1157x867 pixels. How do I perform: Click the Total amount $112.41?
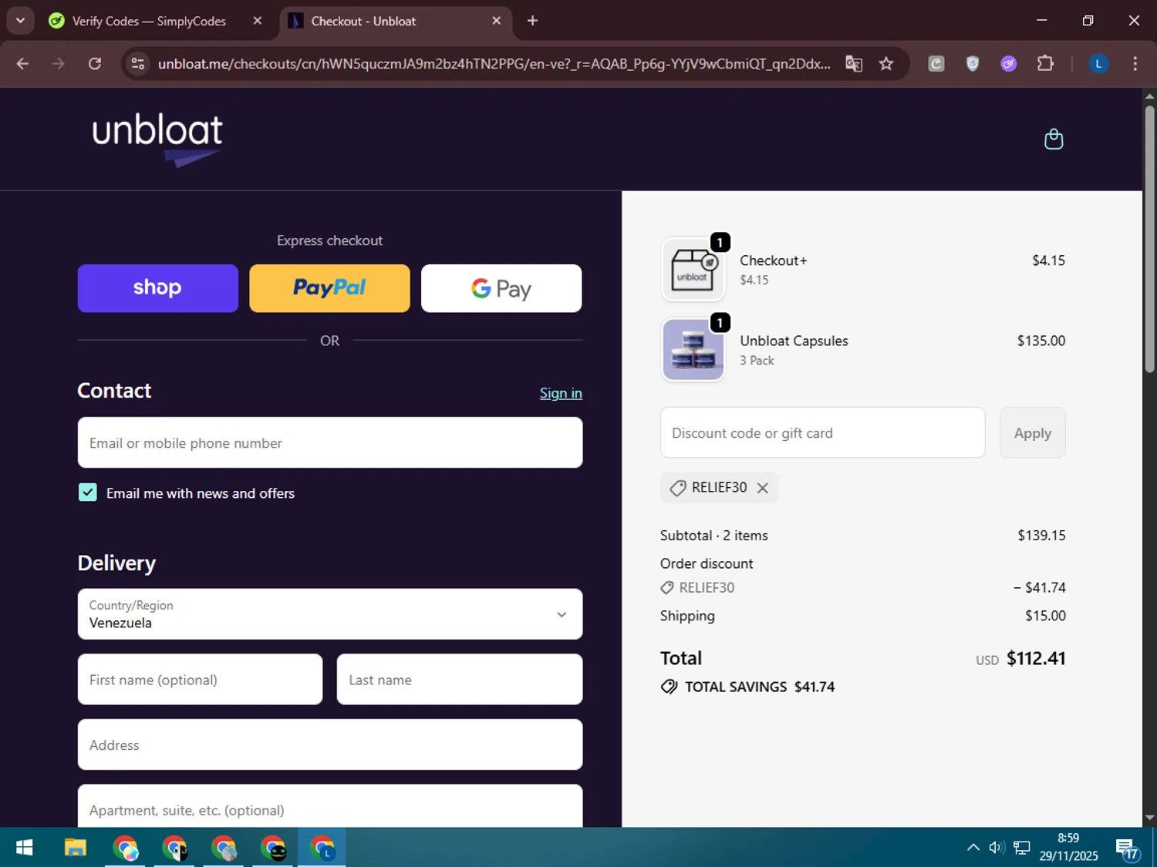(x=1036, y=658)
